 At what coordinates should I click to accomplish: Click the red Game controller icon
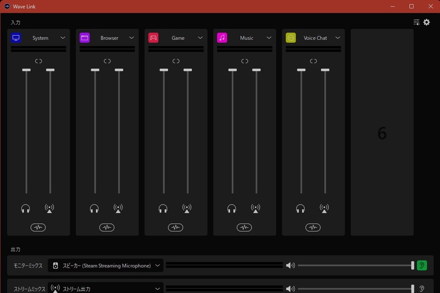pyautogui.click(x=153, y=37)
